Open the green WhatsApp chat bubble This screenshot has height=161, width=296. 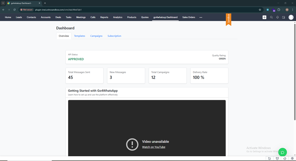282,152
